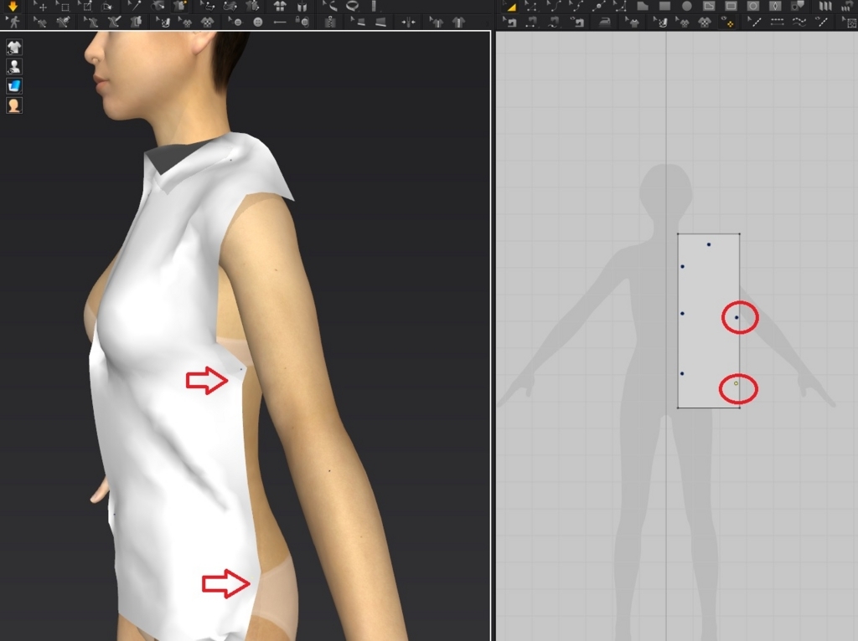The height and width of the screenshot is (641, 858).
Task: Click the Steam iron tool icon
Action: [x=604, y=22]
